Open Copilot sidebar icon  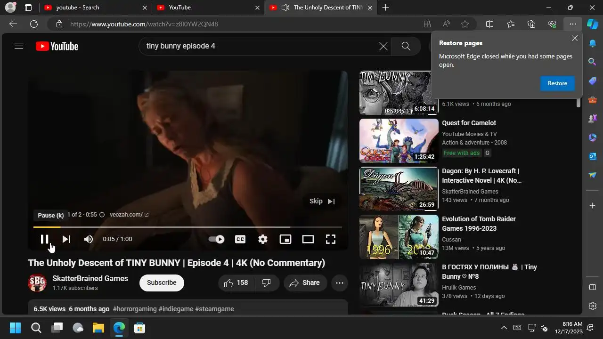coord(593,24)
